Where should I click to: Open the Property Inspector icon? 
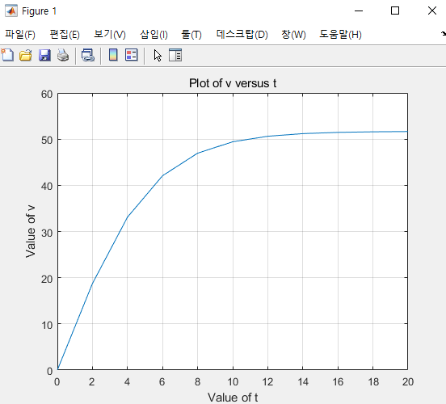pyautogui.click(x=175, y=55)
